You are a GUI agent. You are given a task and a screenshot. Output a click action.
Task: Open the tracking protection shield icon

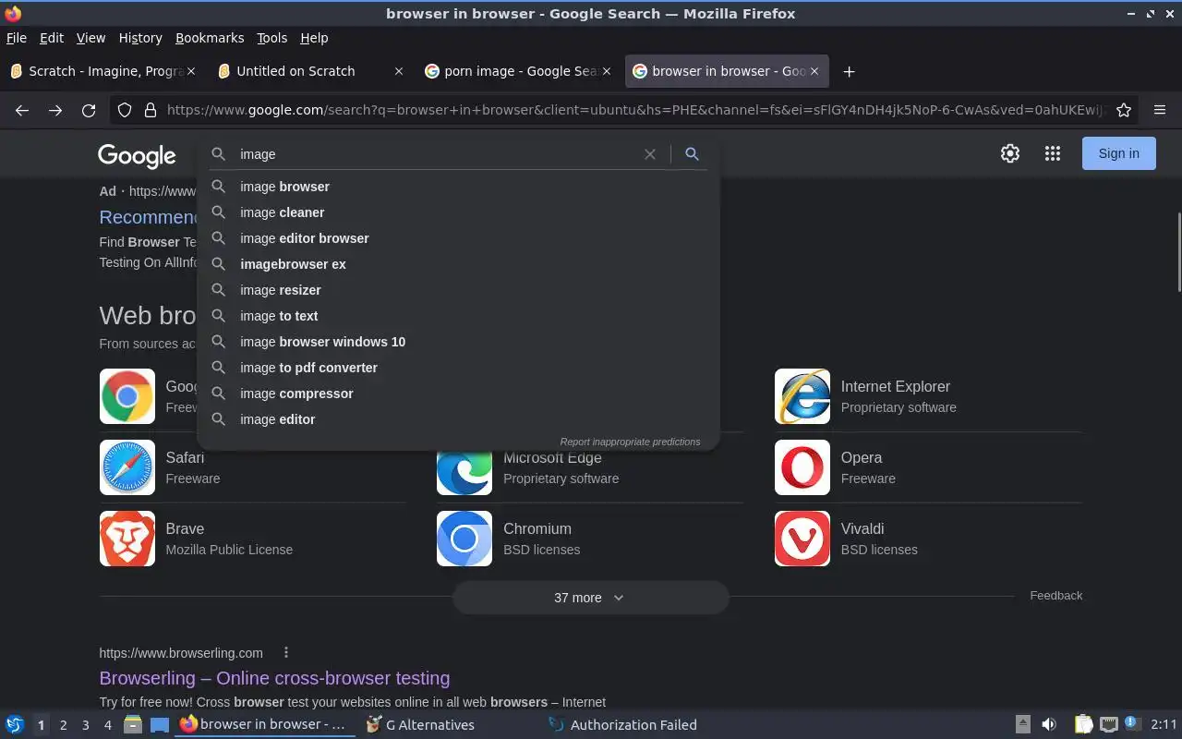[126, 110]
